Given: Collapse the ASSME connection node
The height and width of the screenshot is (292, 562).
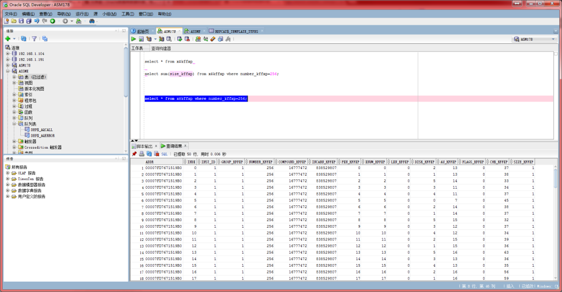Looking at the screenshot, I should pos(8,71).
